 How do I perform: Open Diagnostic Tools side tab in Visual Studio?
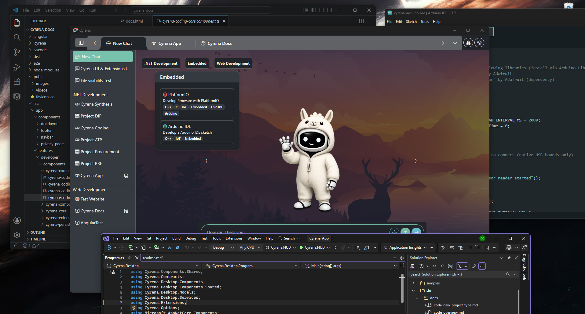[x=525, y=267]
